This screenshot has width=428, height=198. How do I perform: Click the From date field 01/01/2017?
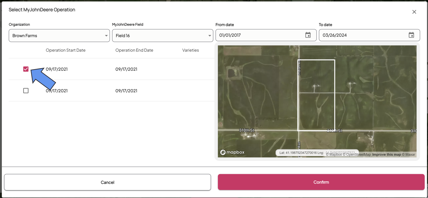[x=266, y=35]
